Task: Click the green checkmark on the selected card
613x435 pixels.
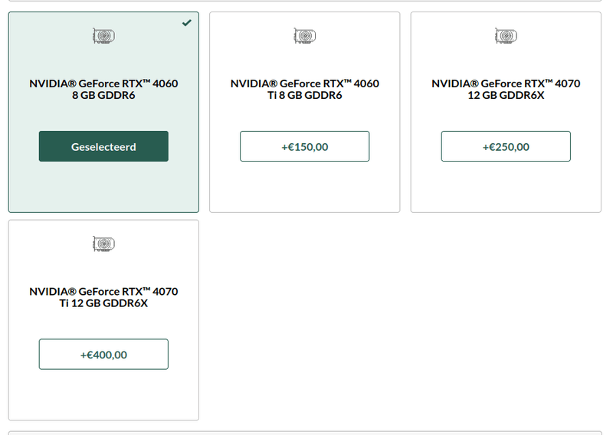Action: [187, 23]
